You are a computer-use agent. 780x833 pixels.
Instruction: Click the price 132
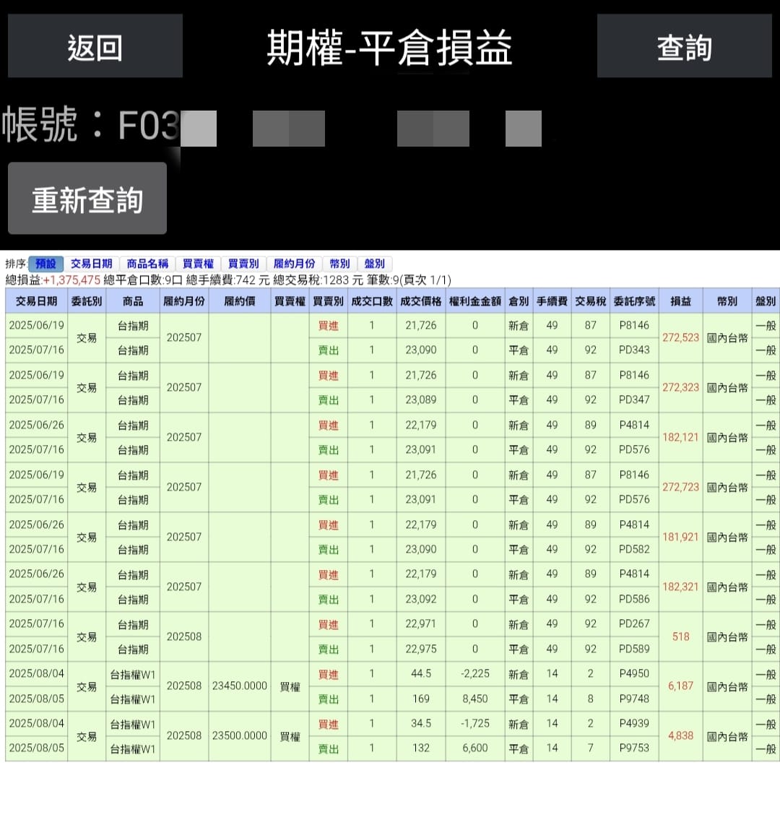(421, 748)
